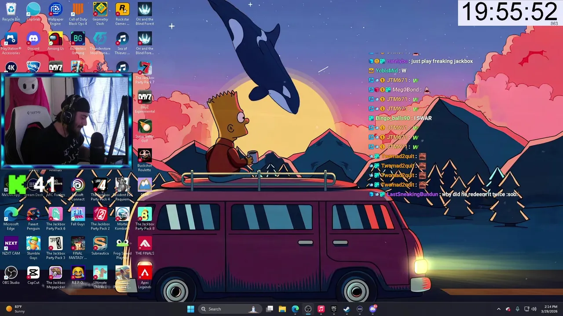
Task: Select the Fall Guys desktop icon
Action: tap(78, 218)
